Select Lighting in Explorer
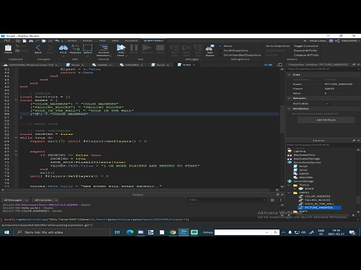The image size is (361, 270). pos(300,151)
